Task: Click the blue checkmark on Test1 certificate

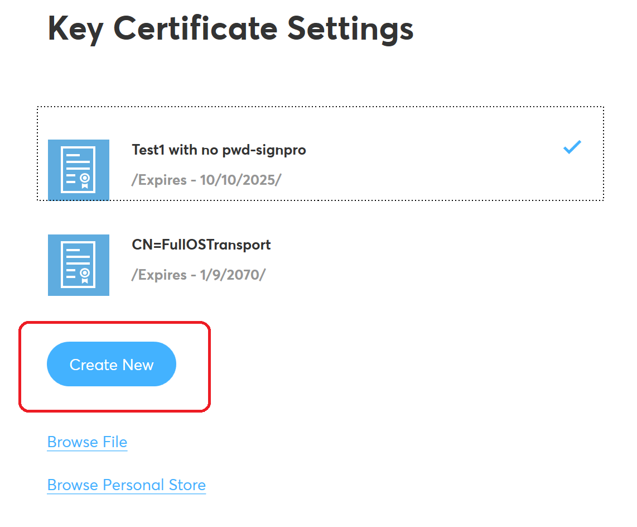Action: pos(572,147)
